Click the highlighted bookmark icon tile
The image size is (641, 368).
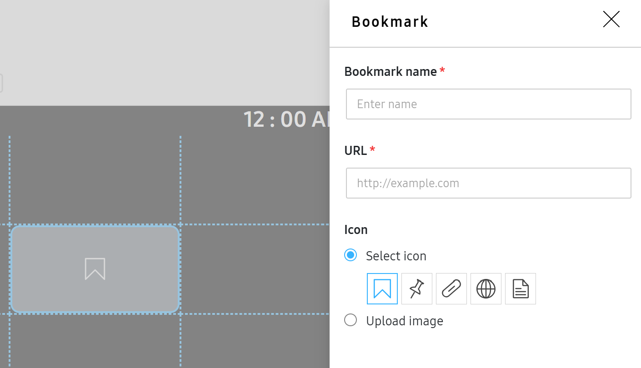pyautogui.click(x=382, y=288)
